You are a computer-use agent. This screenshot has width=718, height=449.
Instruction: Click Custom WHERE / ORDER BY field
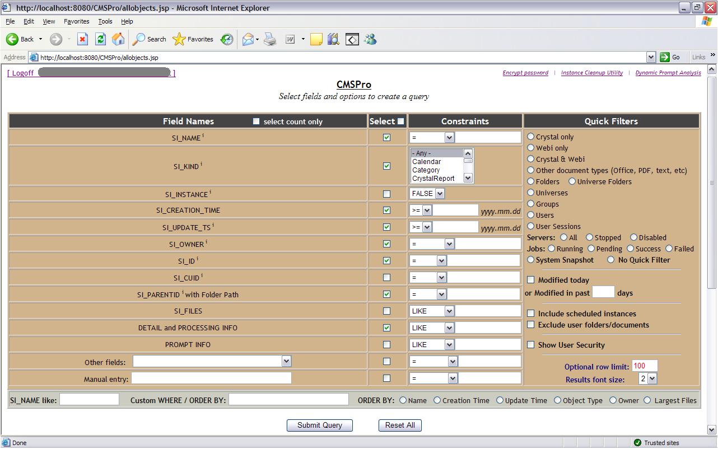(289, 399)
